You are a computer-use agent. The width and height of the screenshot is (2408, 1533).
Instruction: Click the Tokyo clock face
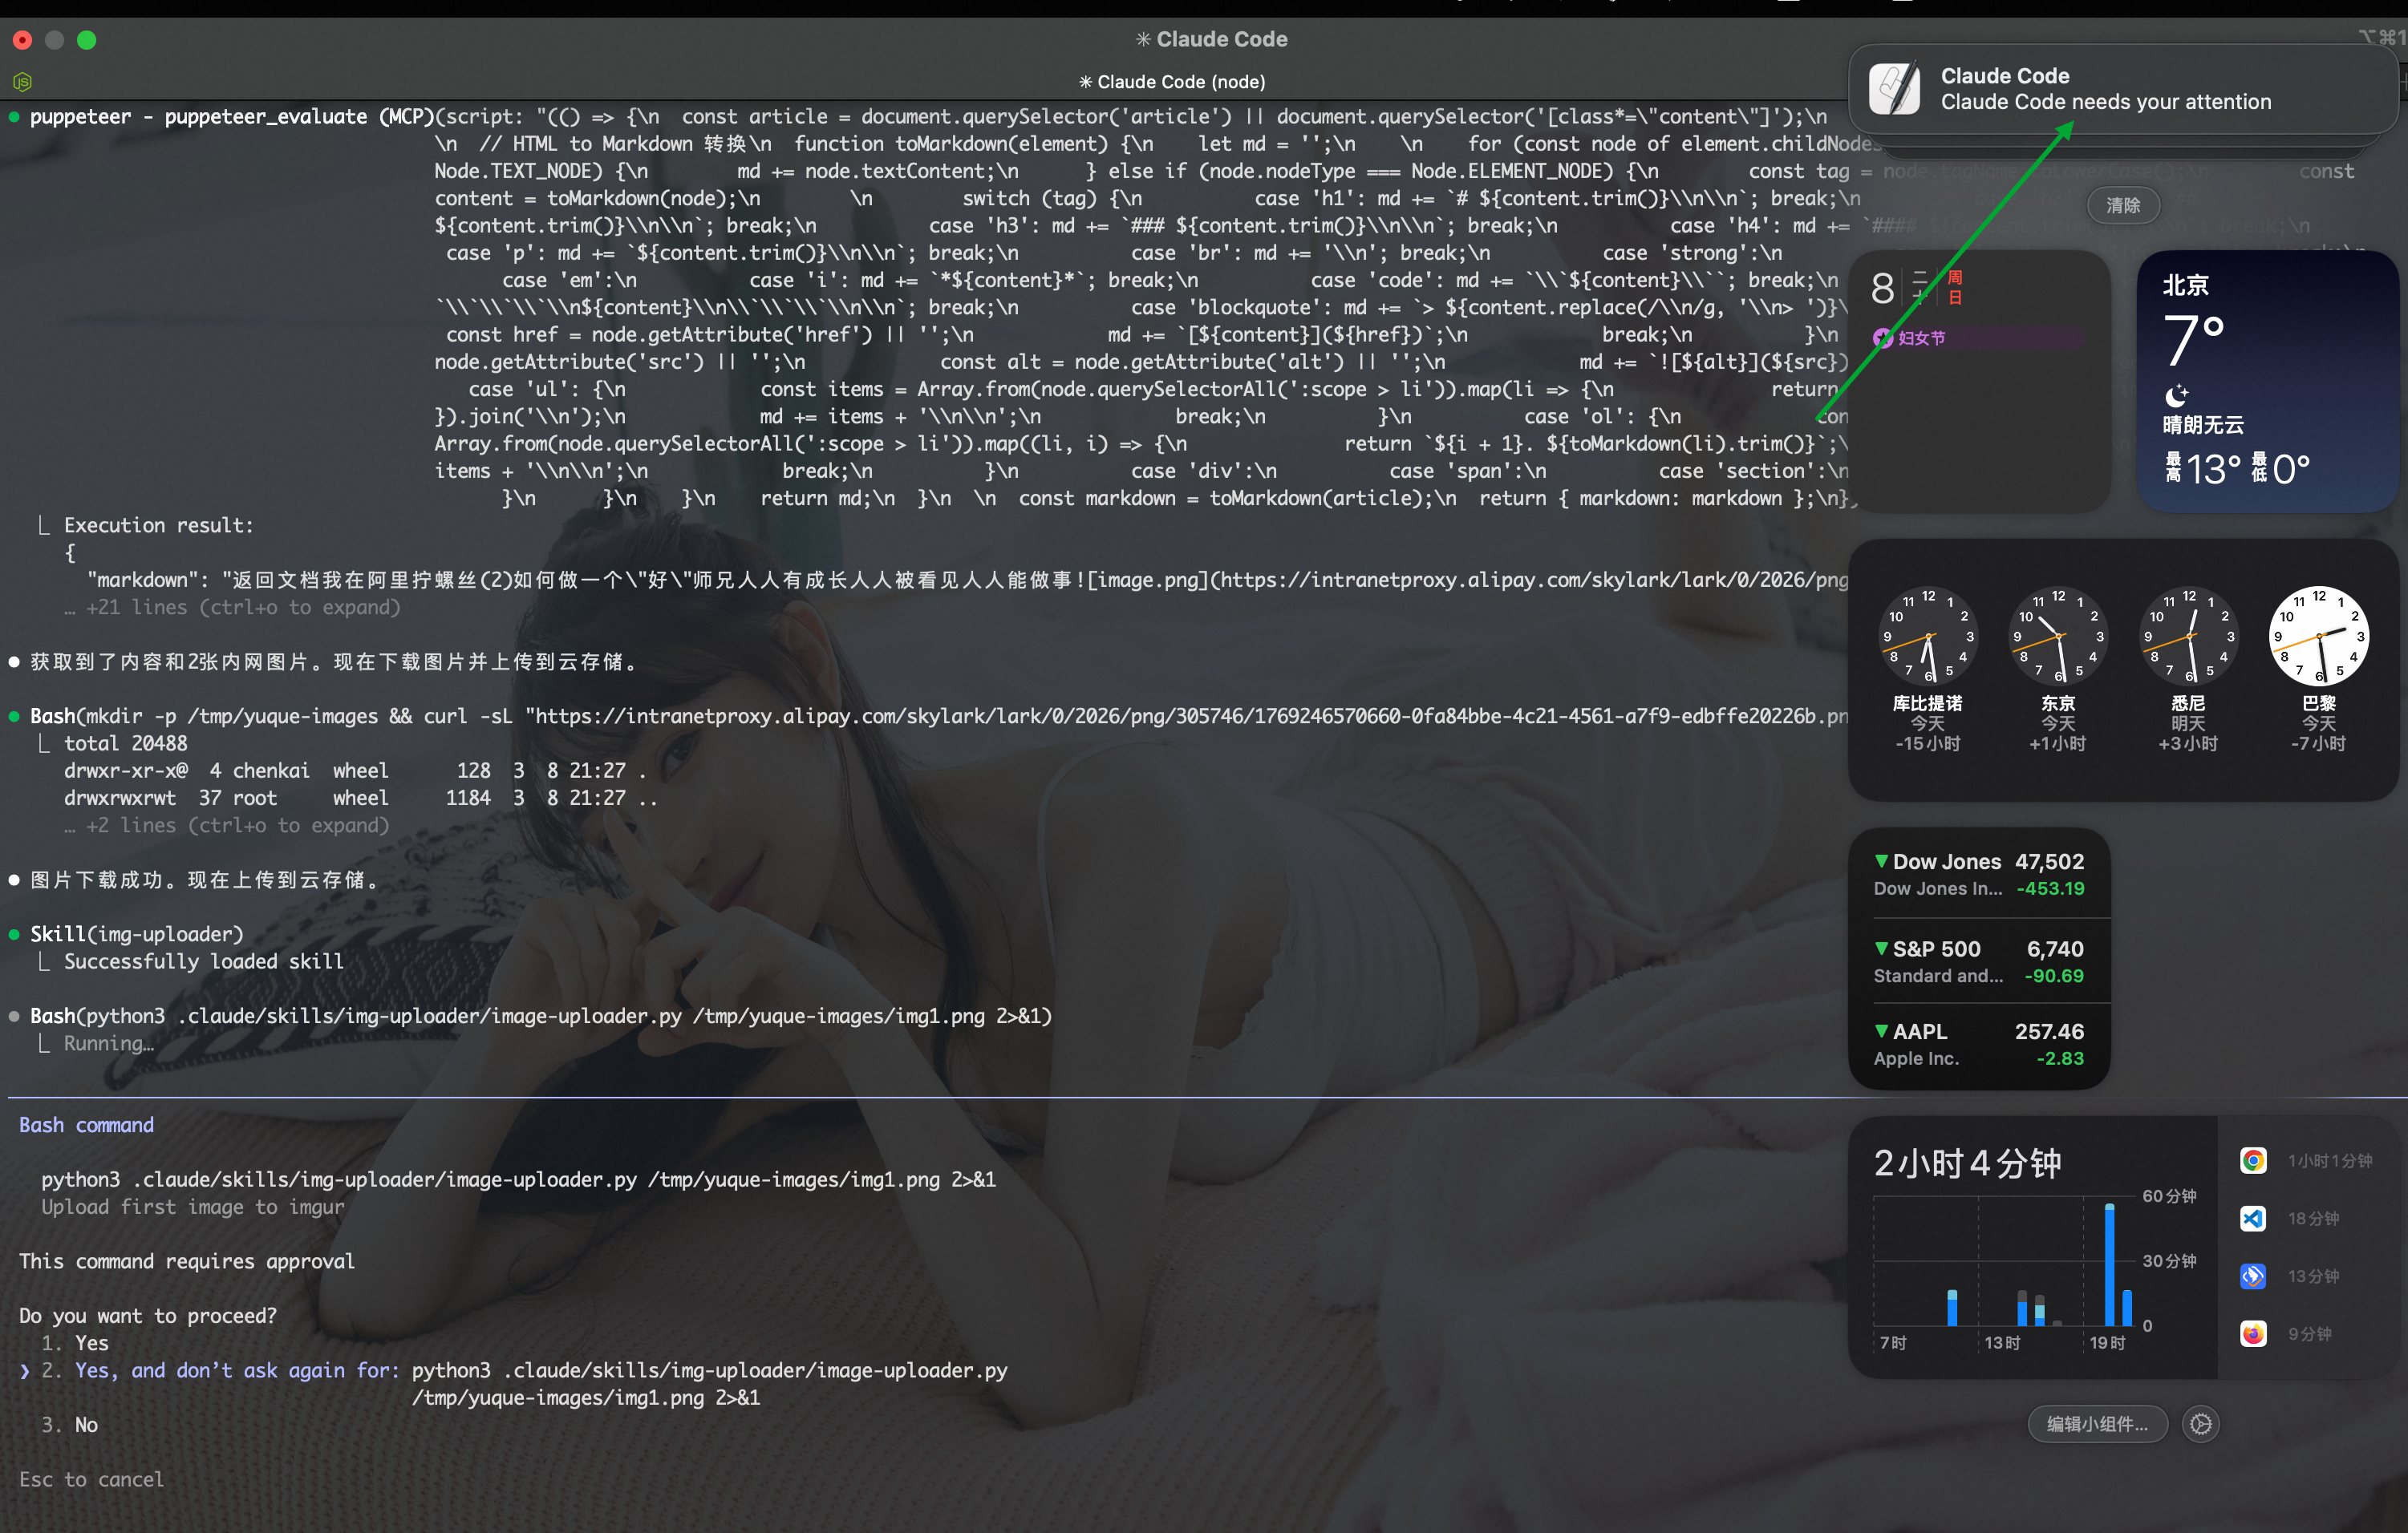pyautogui.click(x=2058, y=636)
